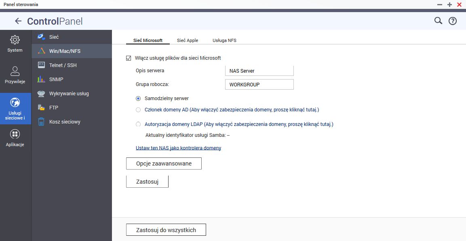
Task: Open the Kosz sieciowy menu entry
Action: tap(72, 122)
